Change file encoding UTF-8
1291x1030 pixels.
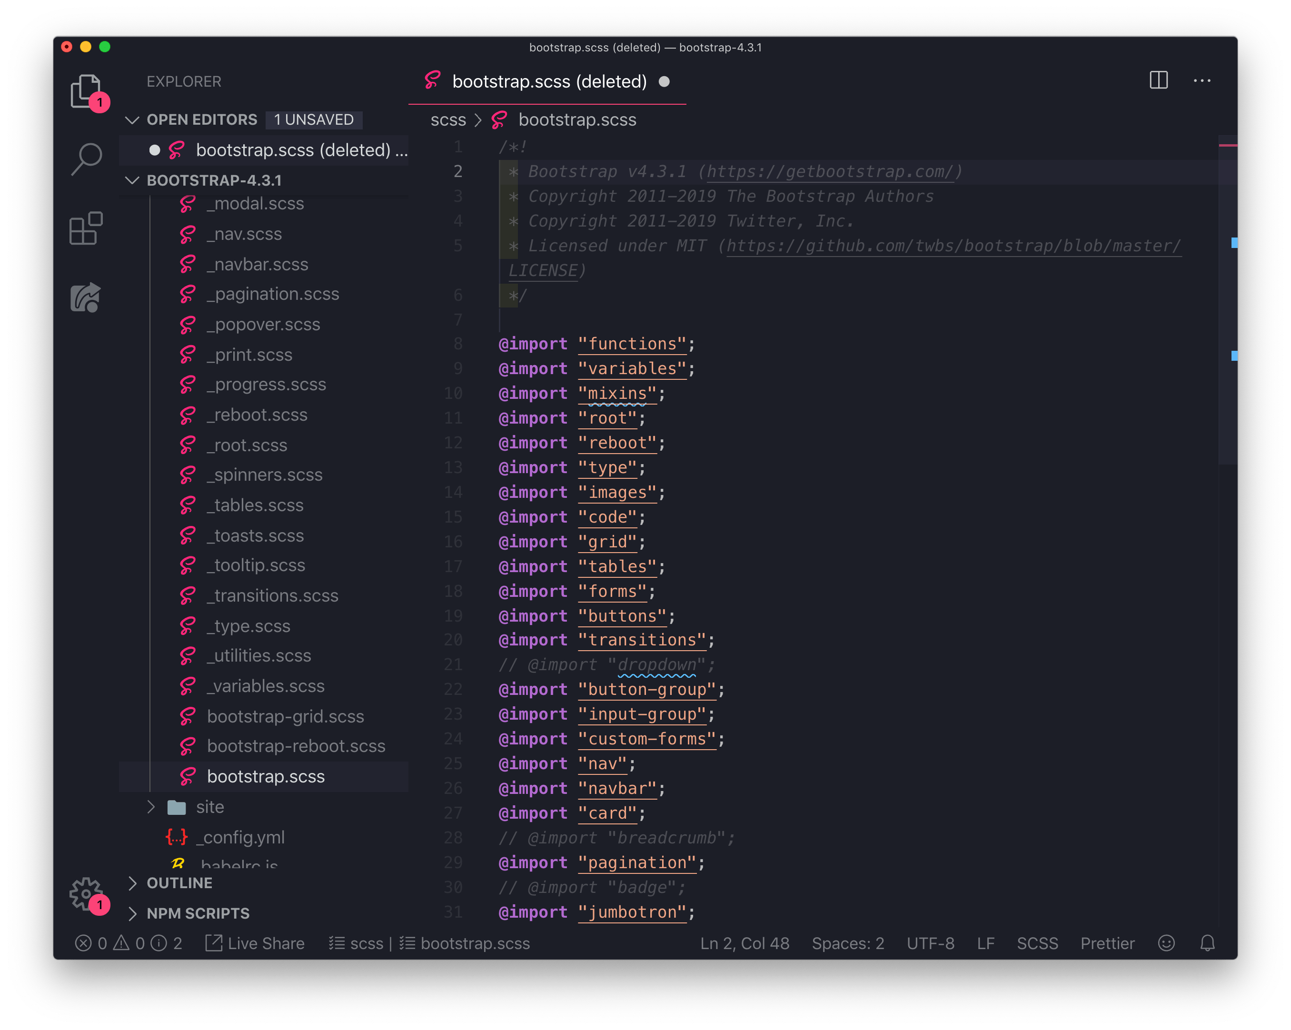pos(930,943)
